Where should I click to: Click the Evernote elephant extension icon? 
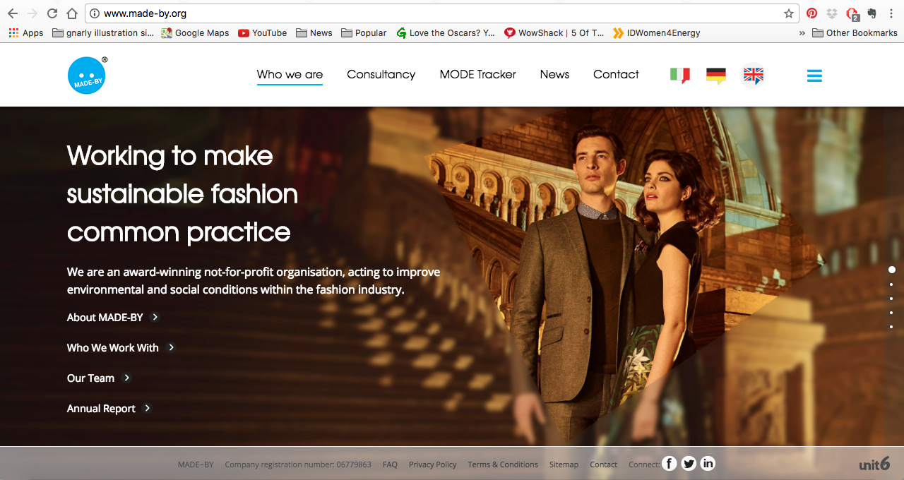[872, 13]
